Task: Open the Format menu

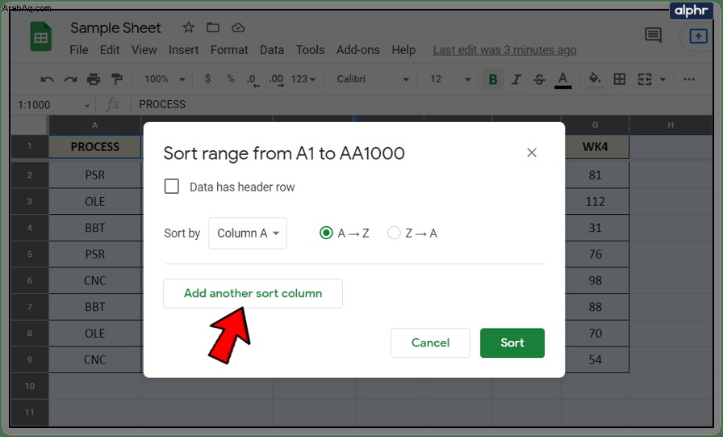Action: coord(229,50)
